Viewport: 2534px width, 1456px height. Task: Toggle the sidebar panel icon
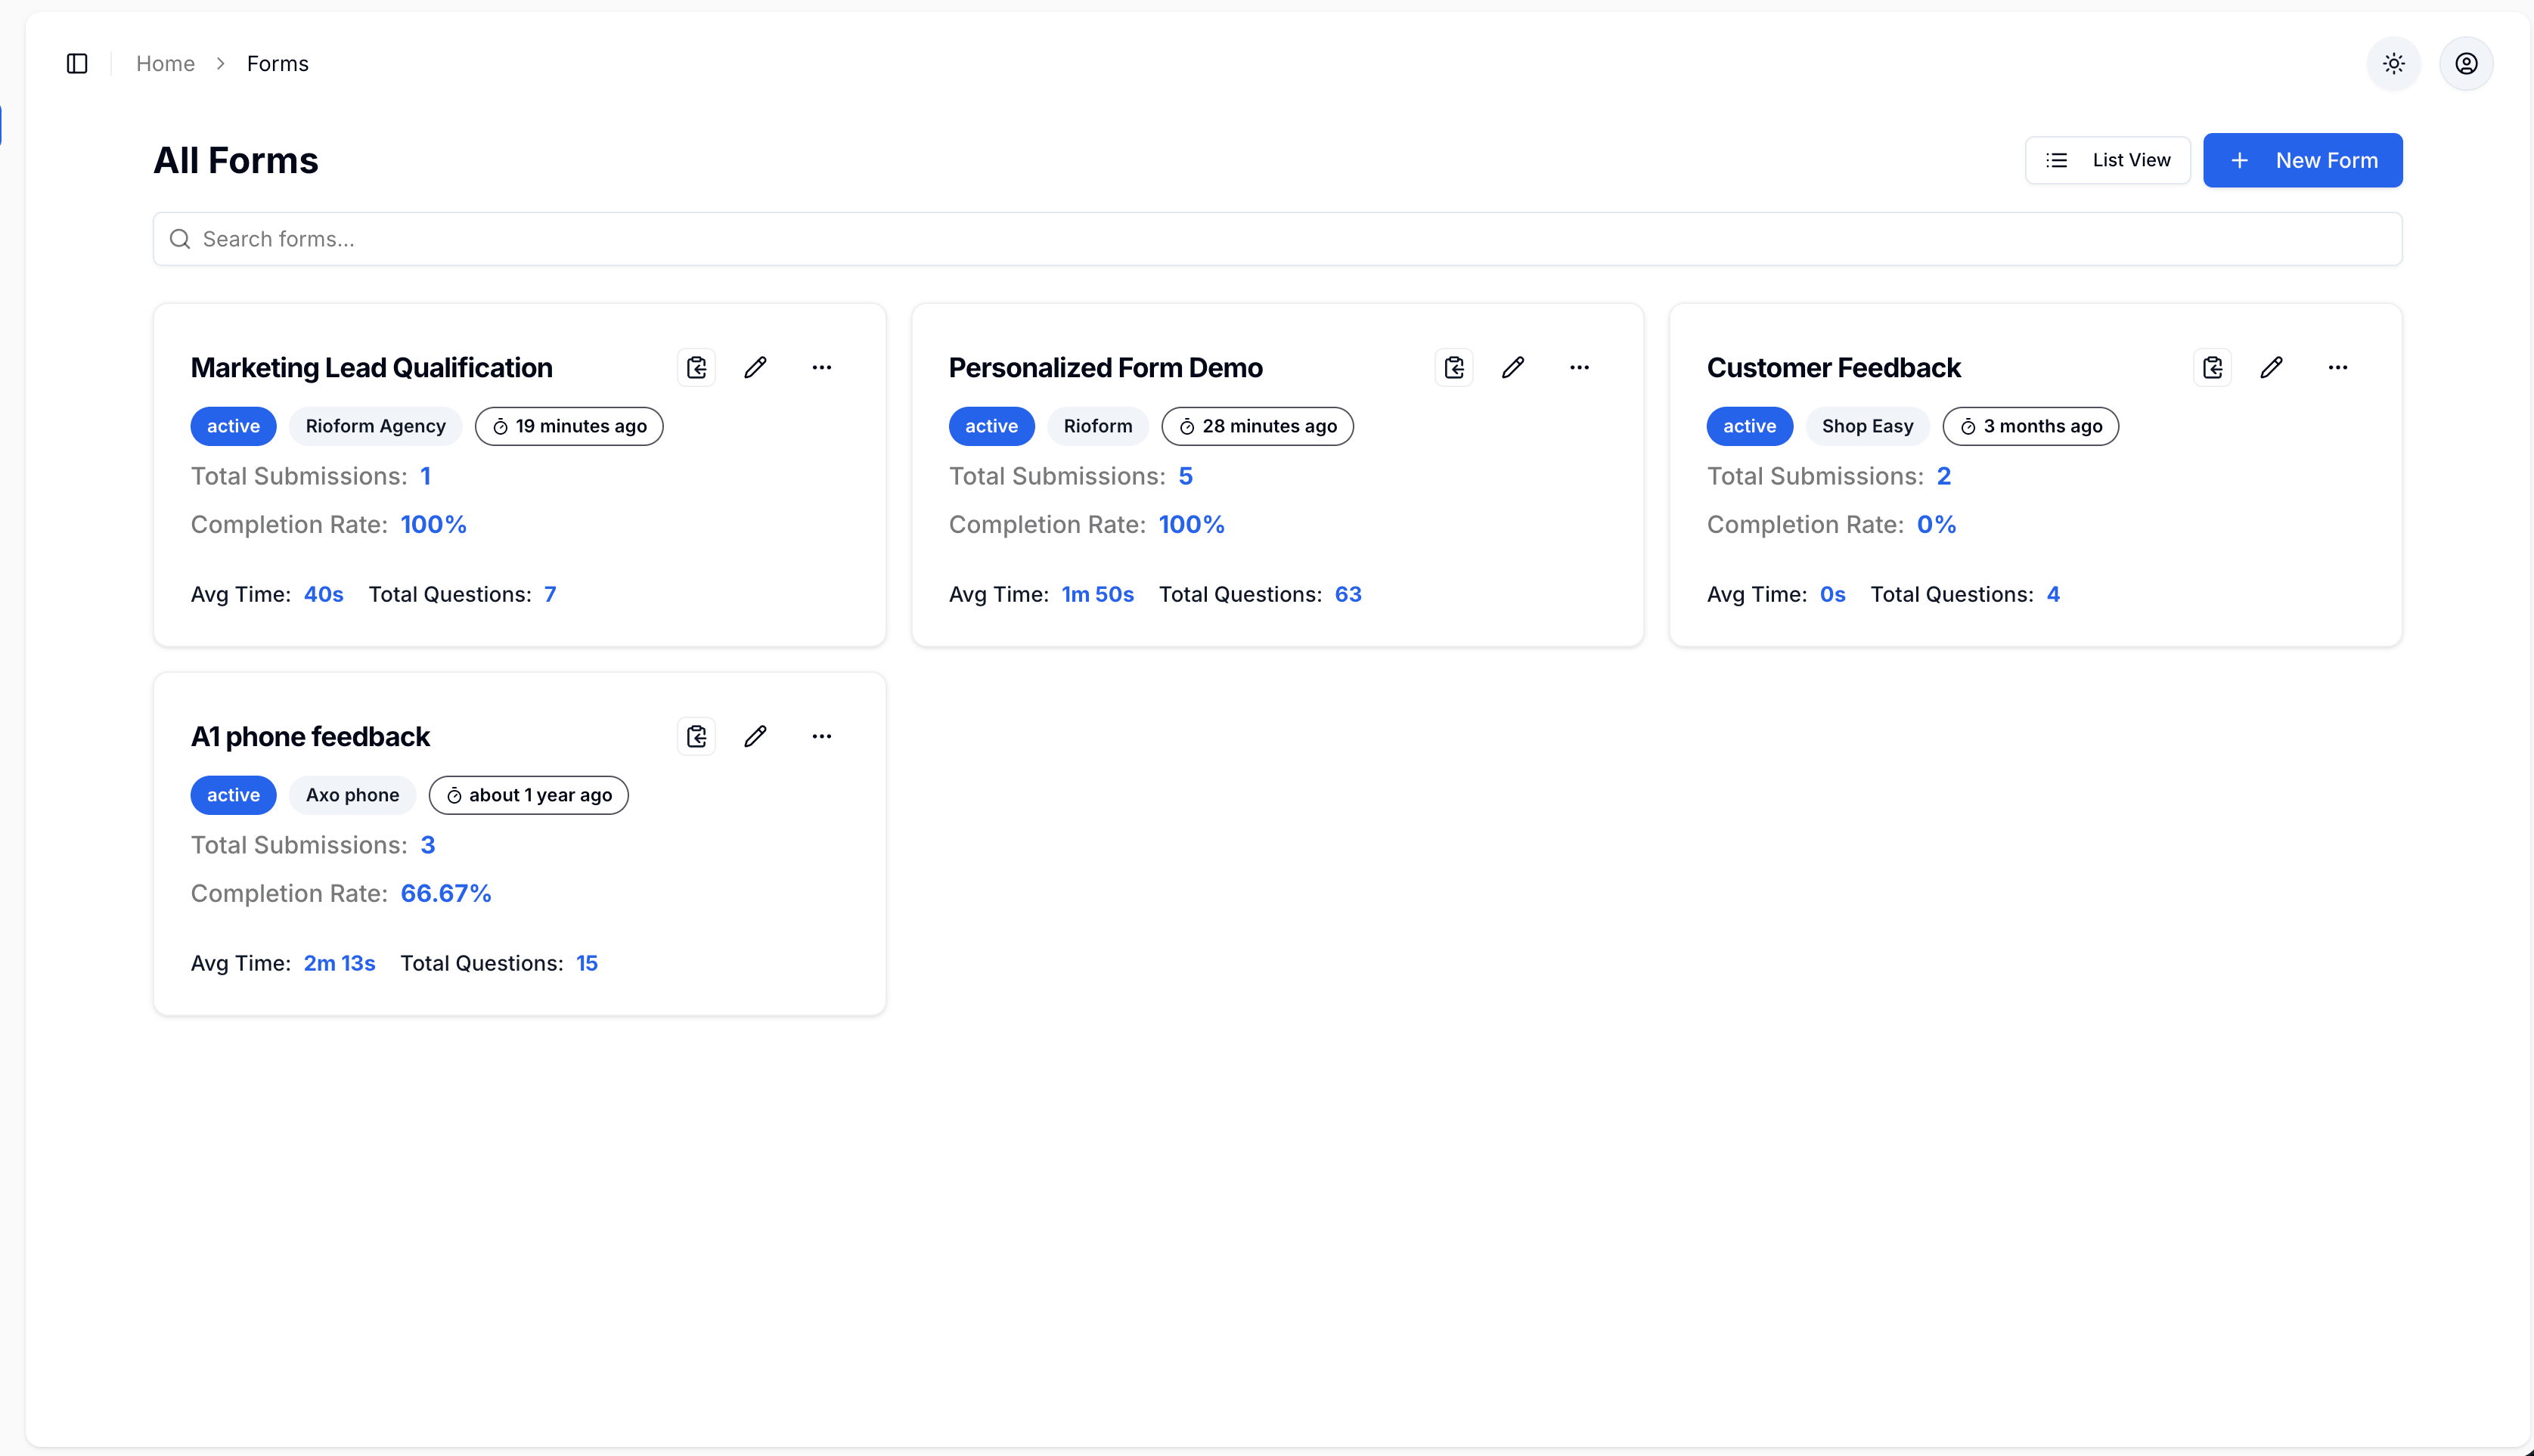(77, 63)
